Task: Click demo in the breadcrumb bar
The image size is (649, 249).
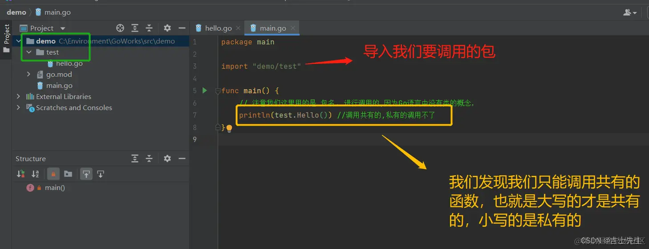Action: [x=16, y=12]
